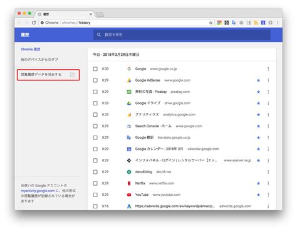Click the QR code extension icon
This screenshot has width=297, height=231.
pos(227,23)
